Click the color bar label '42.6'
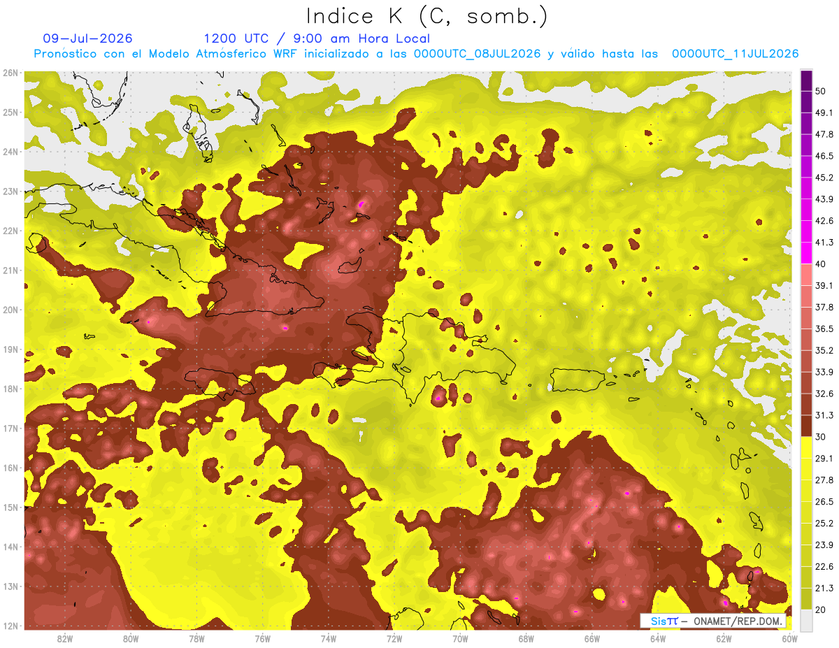The height and width of the screenshot is (648, 839). [824, 221]
